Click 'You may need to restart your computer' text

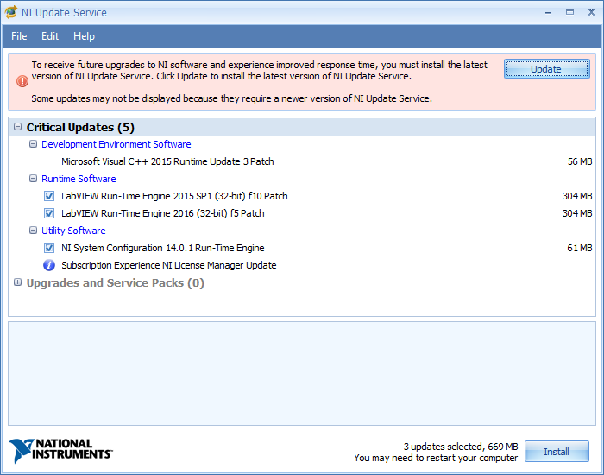coord(436,458)
